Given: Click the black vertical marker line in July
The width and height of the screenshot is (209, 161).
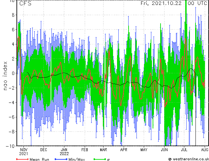Looking at the screenshot, I should coord(195,110).
